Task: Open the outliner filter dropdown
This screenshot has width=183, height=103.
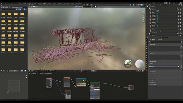Action: [x=179, y=5]
